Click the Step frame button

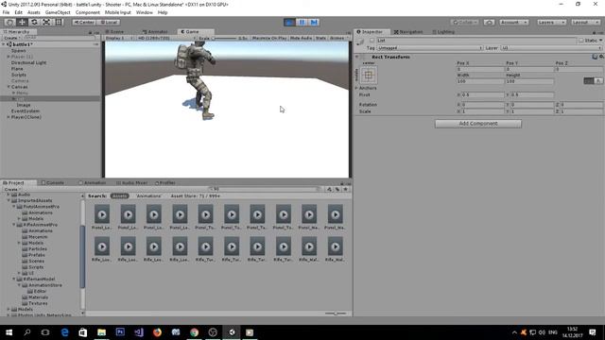tap(314, 23)
